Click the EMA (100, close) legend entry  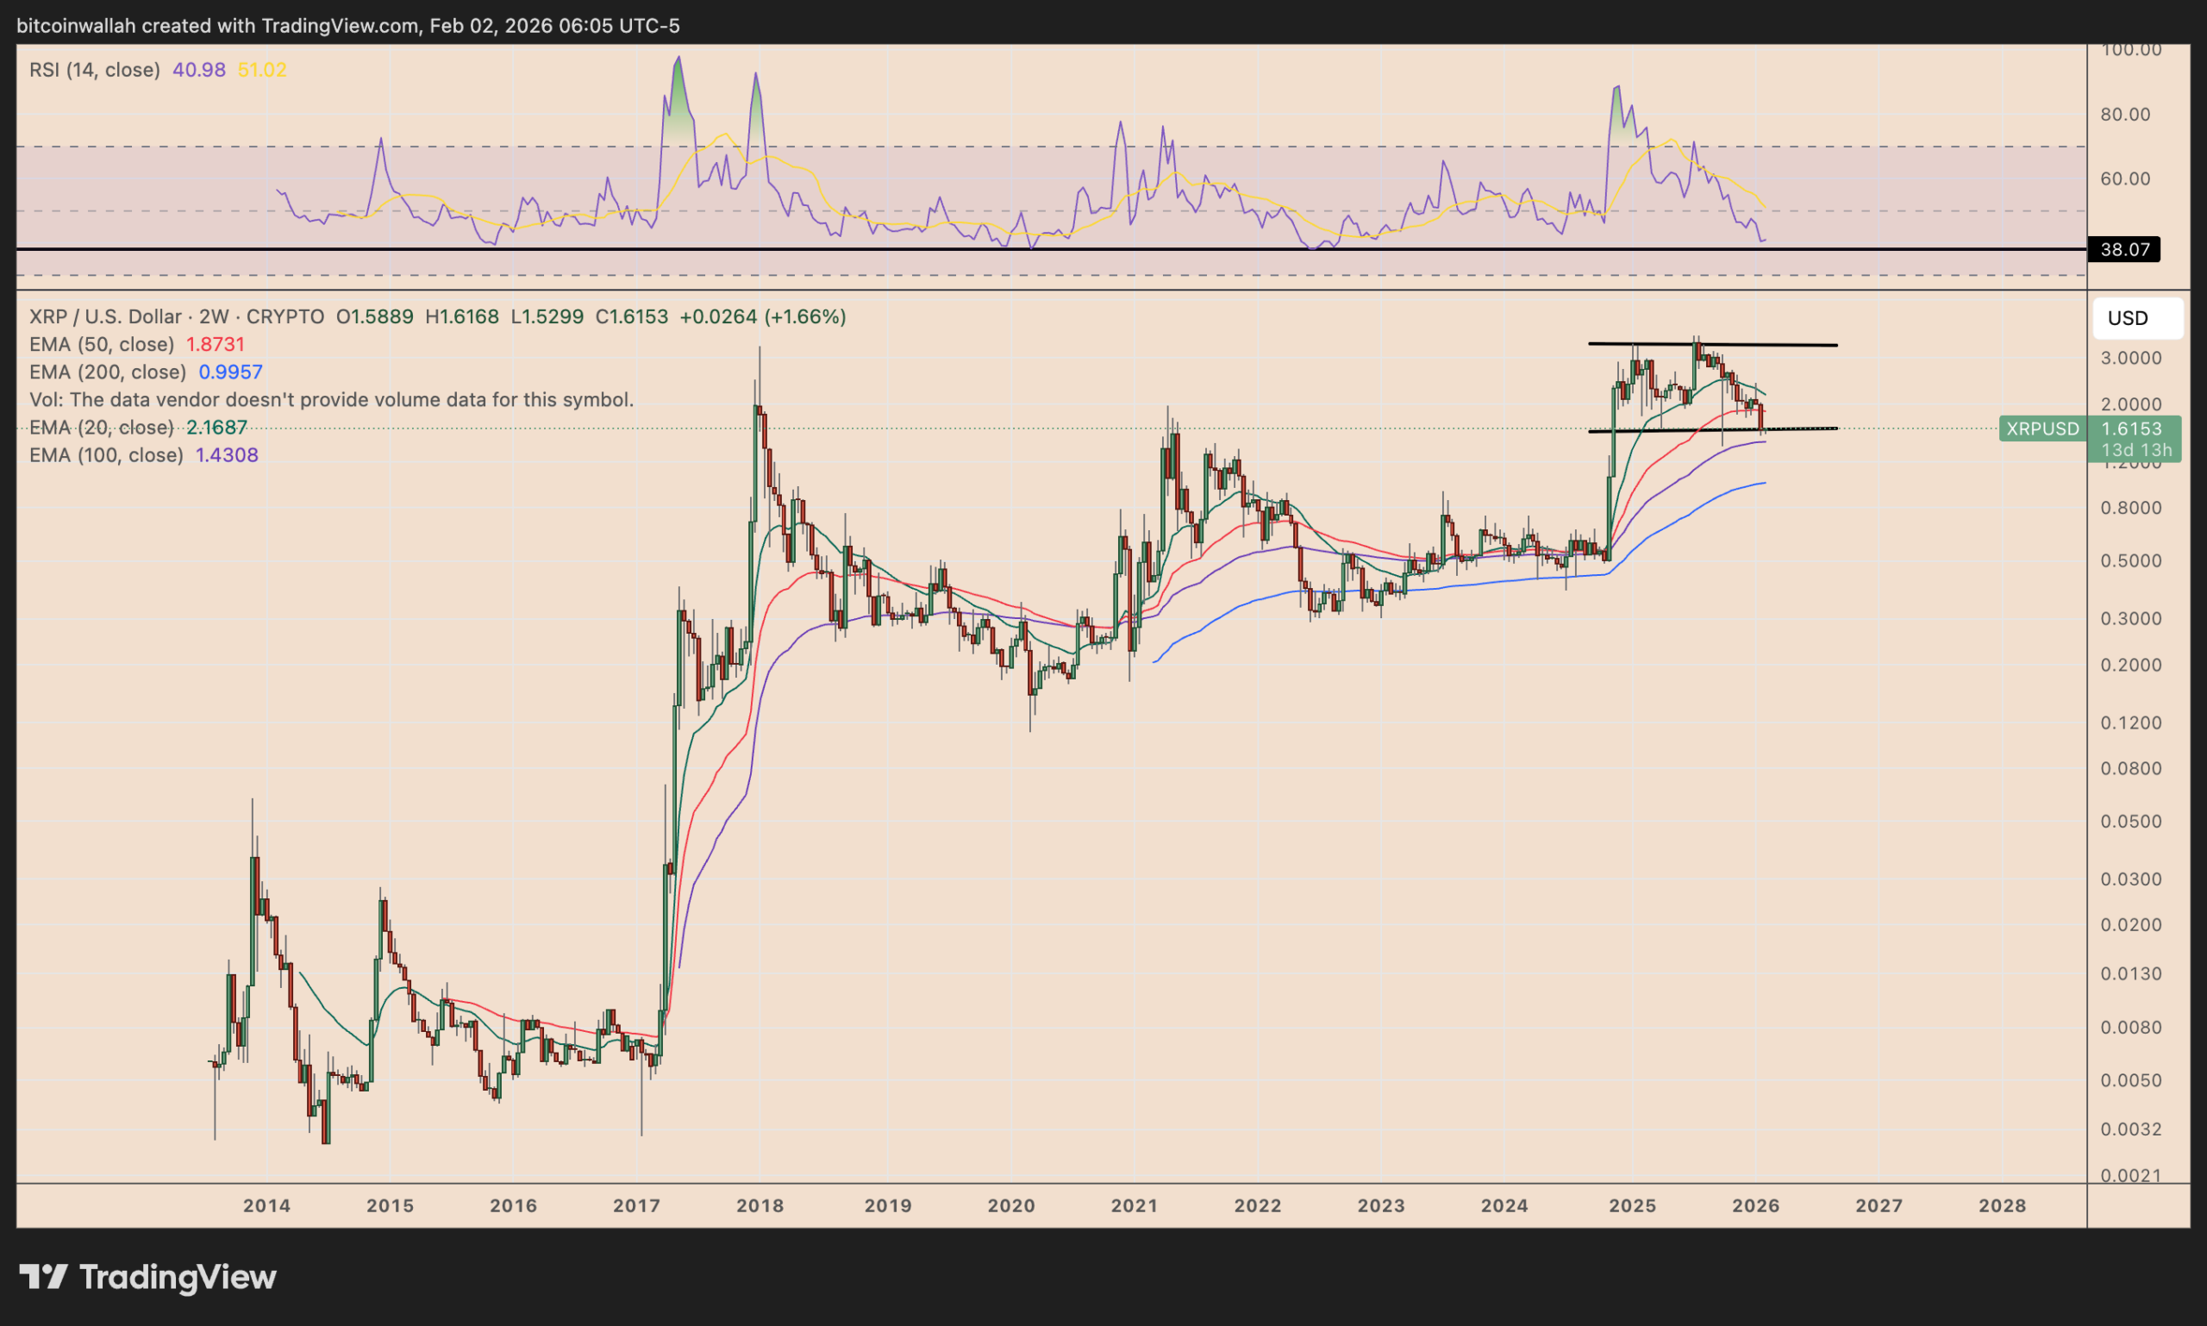tap(105, 455)
